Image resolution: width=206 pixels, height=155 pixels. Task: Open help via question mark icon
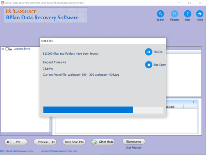pyautogui.click(x=187, y=14)
